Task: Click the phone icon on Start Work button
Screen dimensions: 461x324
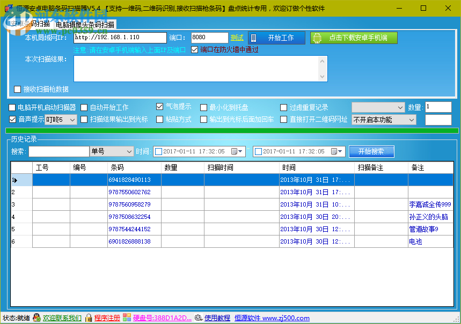Action: pyautogui.click(x=253, y=38)
